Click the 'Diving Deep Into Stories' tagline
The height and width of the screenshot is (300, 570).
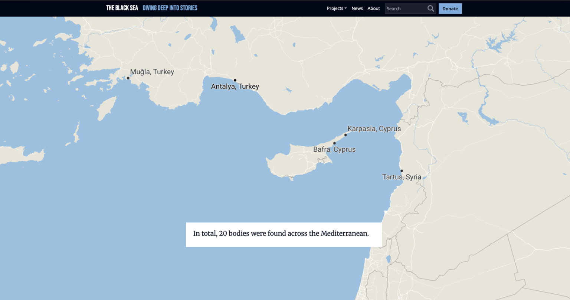click(x=170, y=8)
